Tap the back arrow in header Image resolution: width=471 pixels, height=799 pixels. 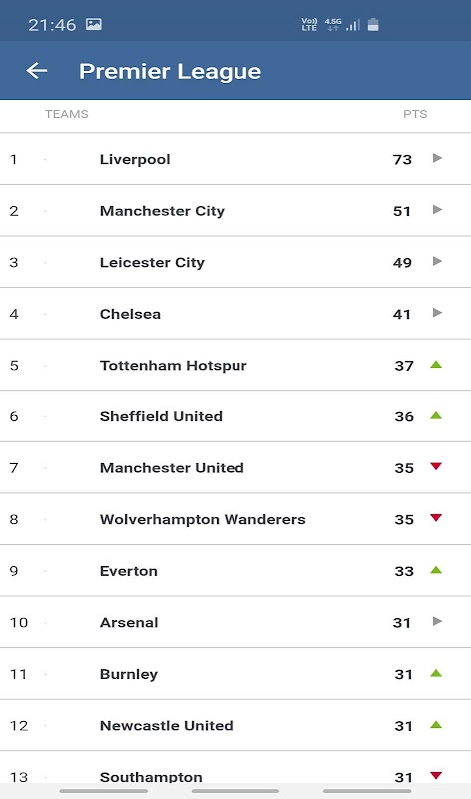(37, 70)
